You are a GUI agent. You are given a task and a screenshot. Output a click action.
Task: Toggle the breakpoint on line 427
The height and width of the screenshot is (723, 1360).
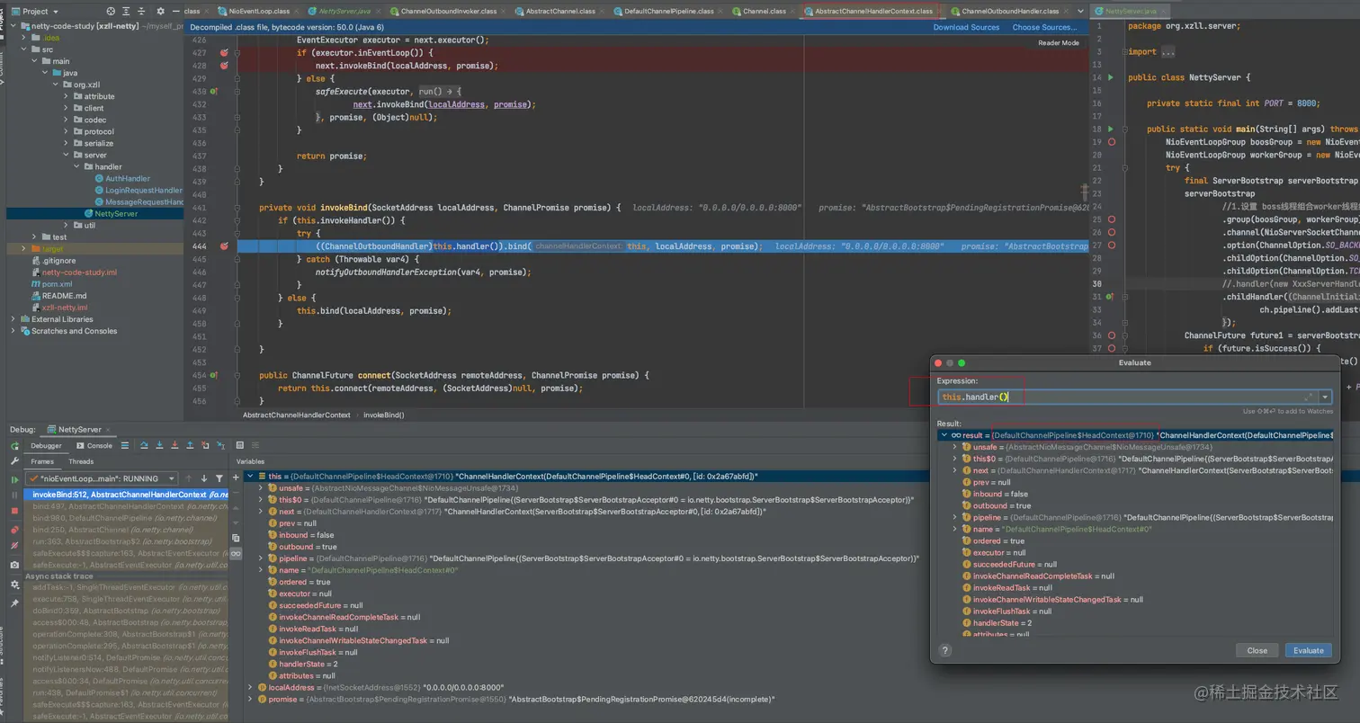pos(224,53)
